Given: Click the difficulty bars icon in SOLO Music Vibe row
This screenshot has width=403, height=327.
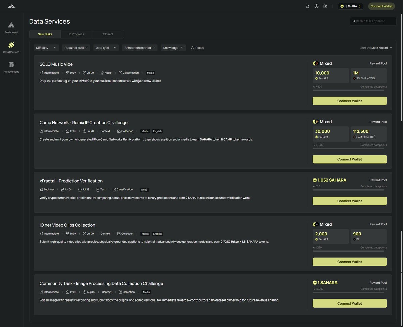Looking at the screenshot, I should [41, 73].
